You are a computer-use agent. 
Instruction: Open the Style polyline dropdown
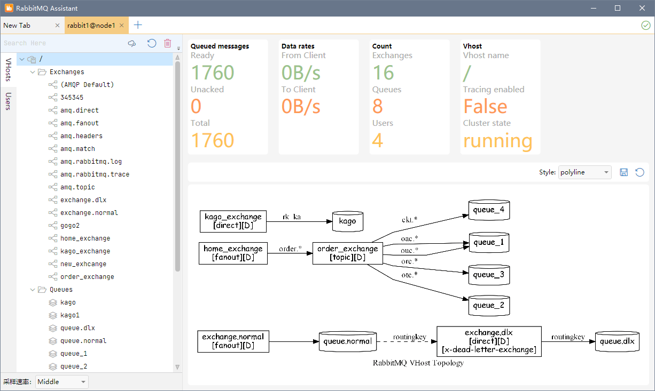585,172
